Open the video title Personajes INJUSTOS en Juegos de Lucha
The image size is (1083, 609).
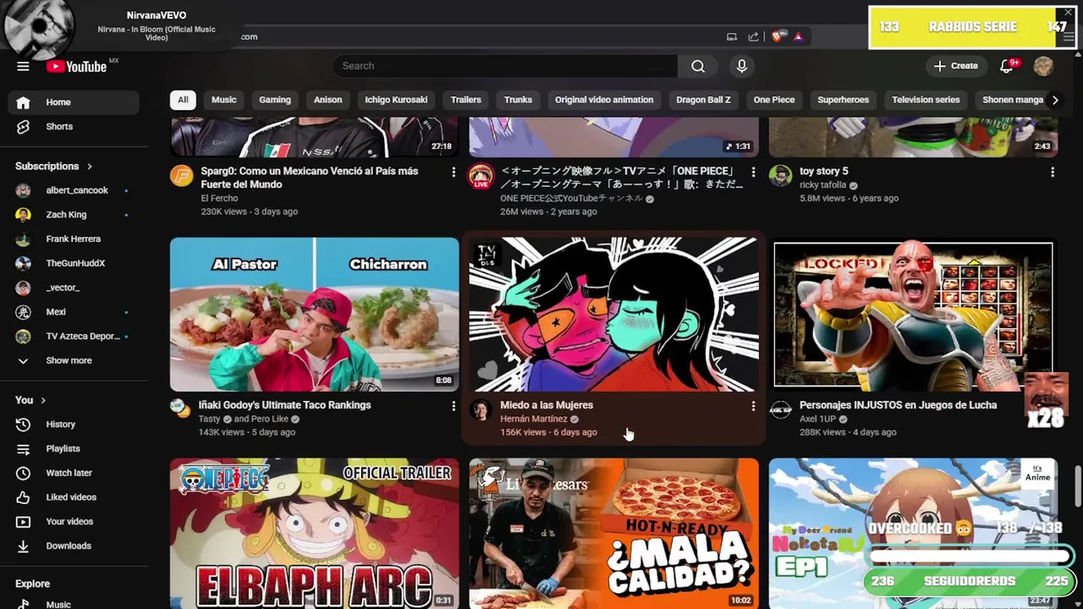click(898, 405)
